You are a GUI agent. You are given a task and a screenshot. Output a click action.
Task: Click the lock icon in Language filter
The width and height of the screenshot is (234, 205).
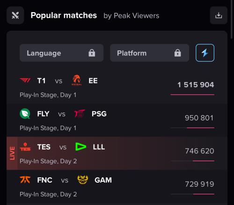pyautogui.click(x=92, y=53)
